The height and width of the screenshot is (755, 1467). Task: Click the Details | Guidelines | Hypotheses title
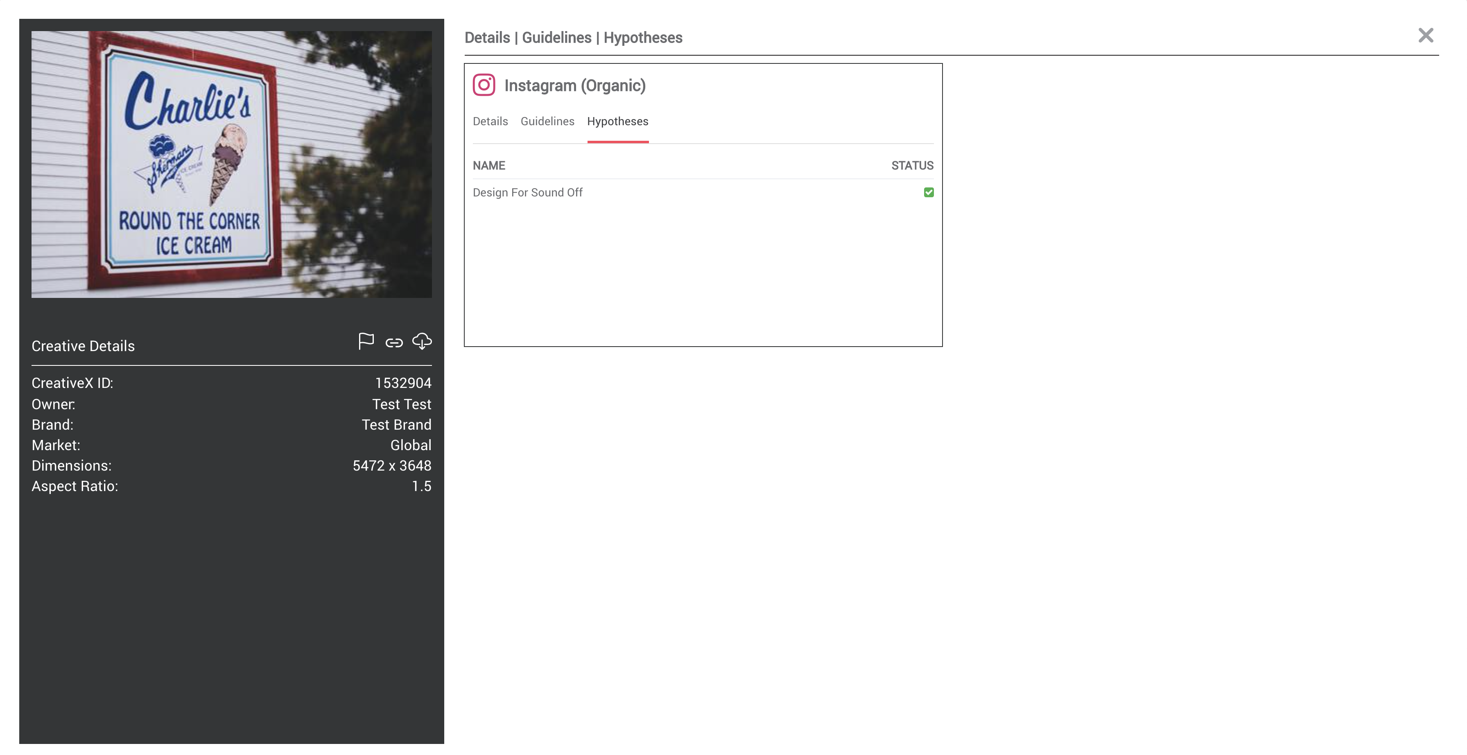coord(574,38)
